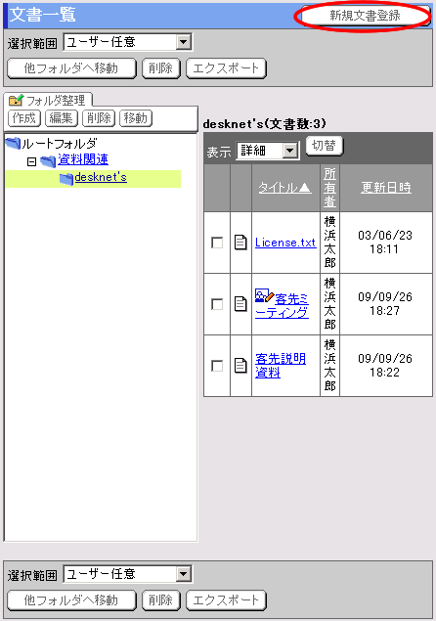436x621 pixels.
Task: Click the document icon beside License.txt
Action: tap(240, 243)
